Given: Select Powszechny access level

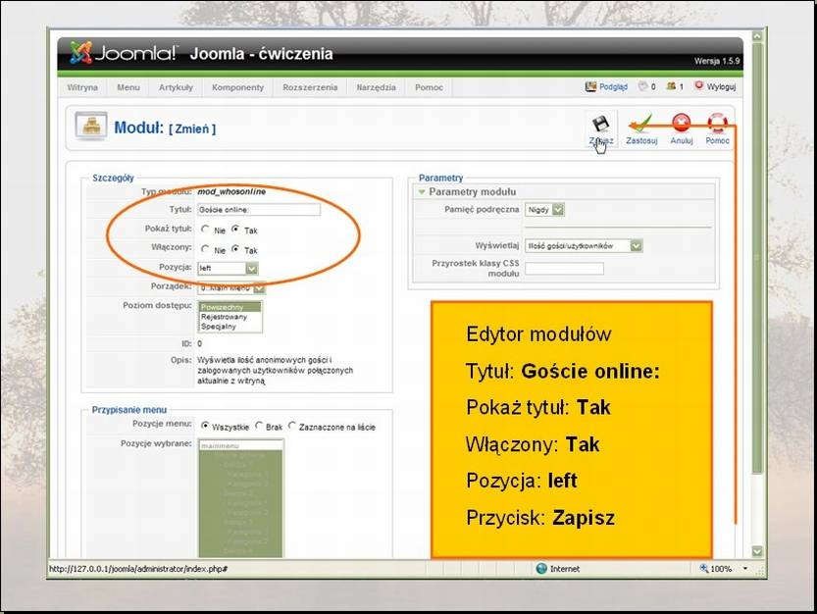Looking at the screenshot, I should click(230, 307).
